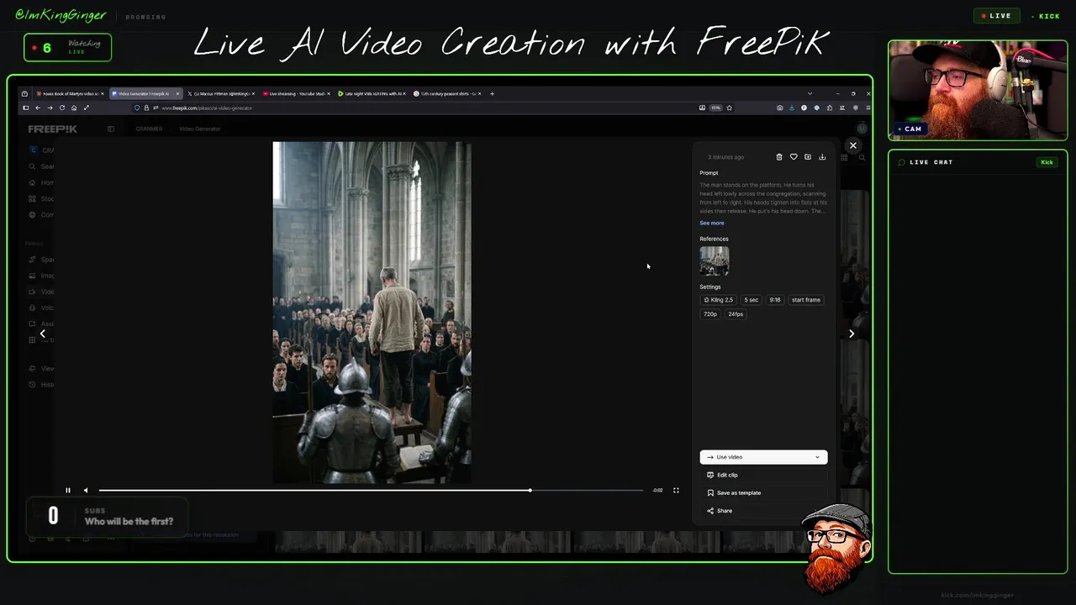Toggle the Freepik sidebar collapse icon
This screenshot has height=605, width=1076.
(x=110, y=129)
